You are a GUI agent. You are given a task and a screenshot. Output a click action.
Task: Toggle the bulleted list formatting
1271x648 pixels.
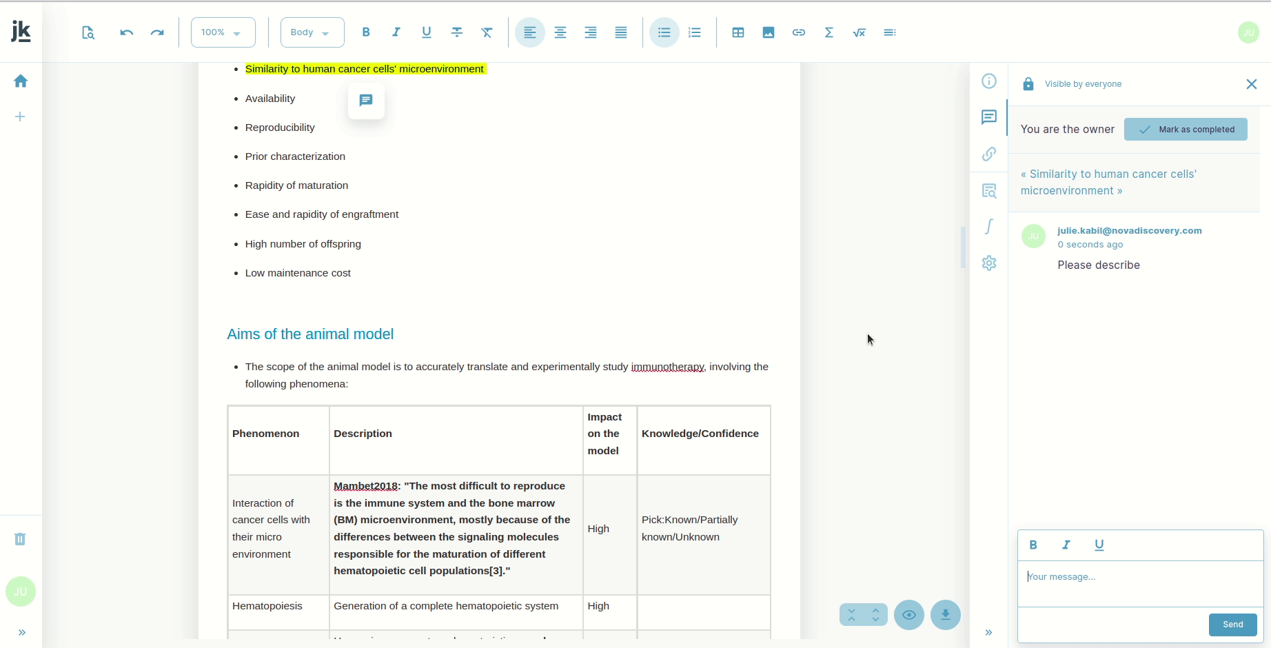pos(664,32)
